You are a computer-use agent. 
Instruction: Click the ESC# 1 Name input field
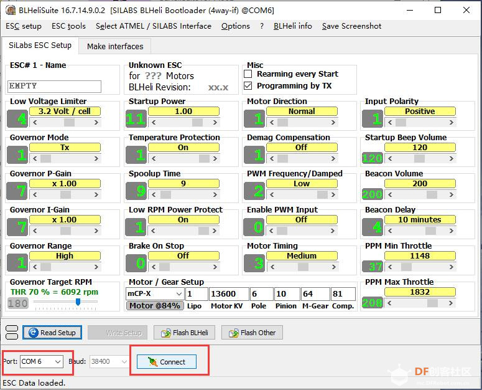pyautogui.click(x=54, y=87)
